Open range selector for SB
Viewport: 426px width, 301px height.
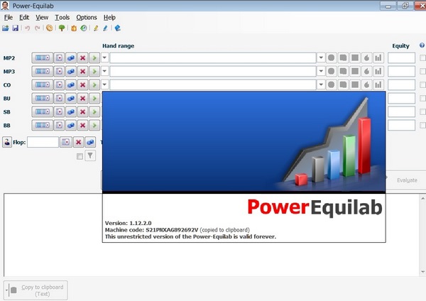pyautogui.click(x=43, y=111)
